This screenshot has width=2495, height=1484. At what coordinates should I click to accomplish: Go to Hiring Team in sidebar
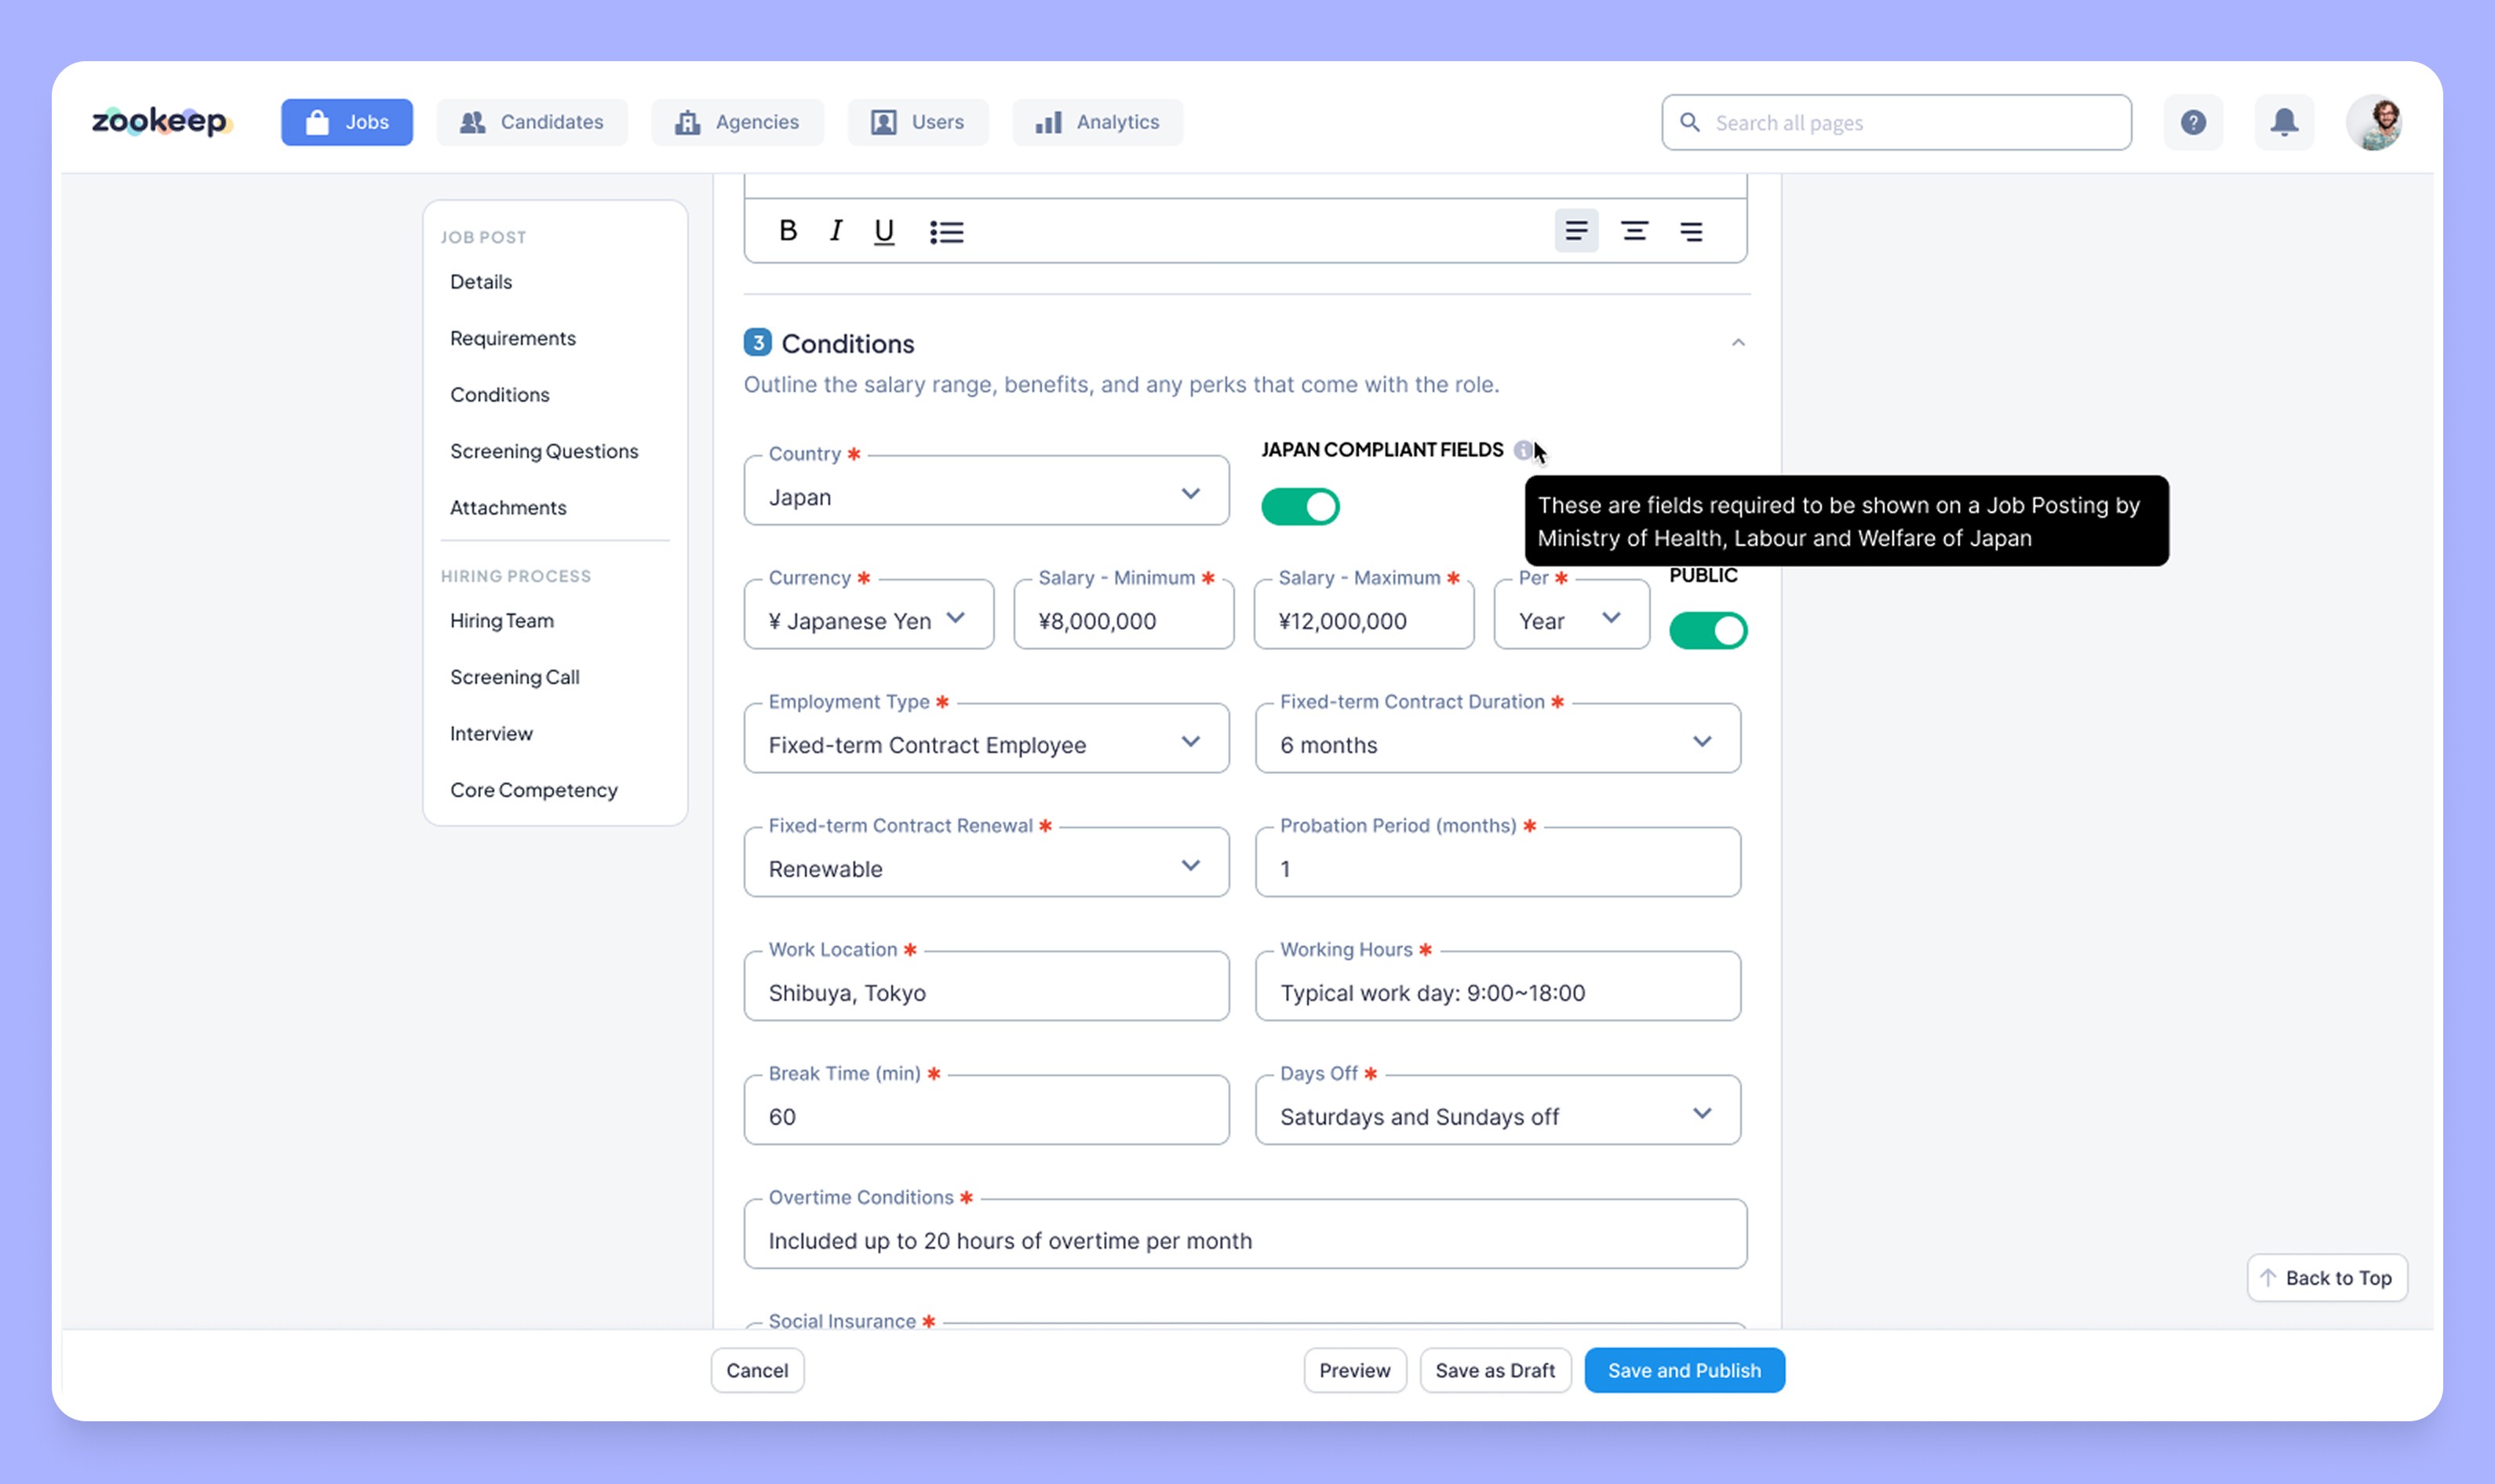coord(502,621)
